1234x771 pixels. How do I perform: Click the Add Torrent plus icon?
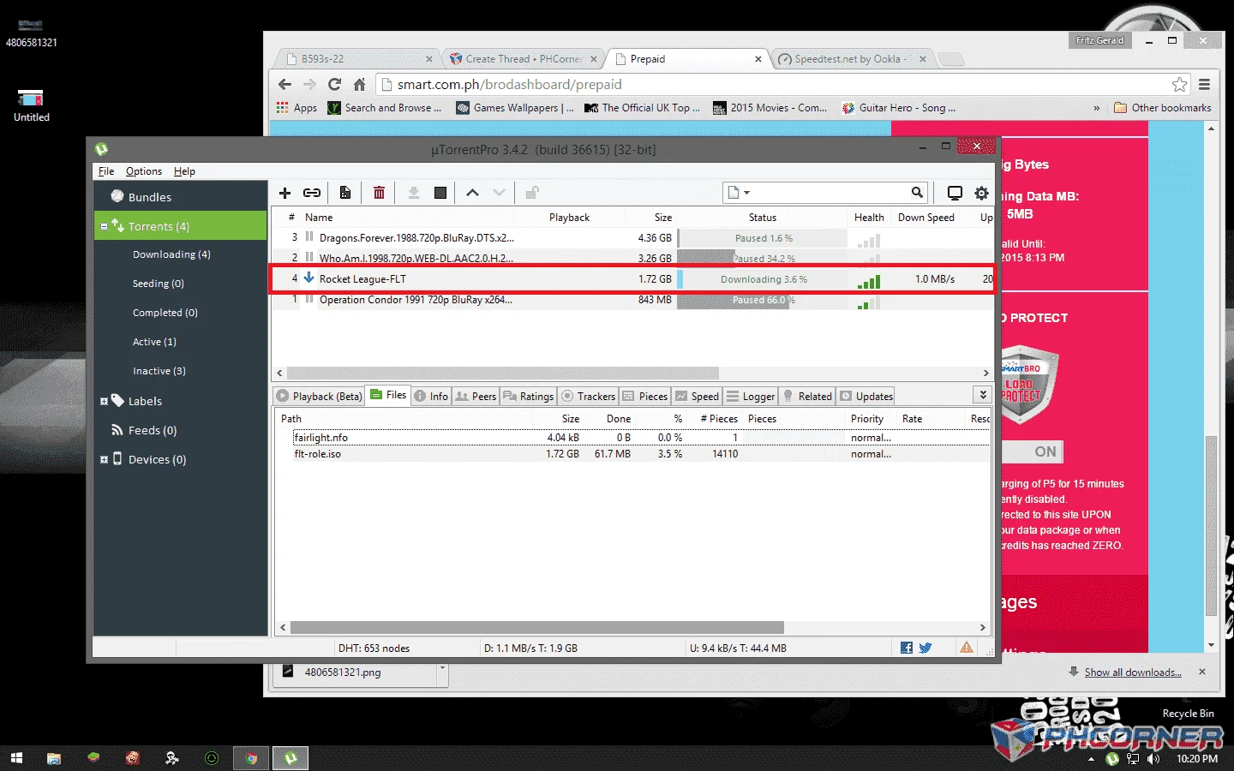click(285, 193)
